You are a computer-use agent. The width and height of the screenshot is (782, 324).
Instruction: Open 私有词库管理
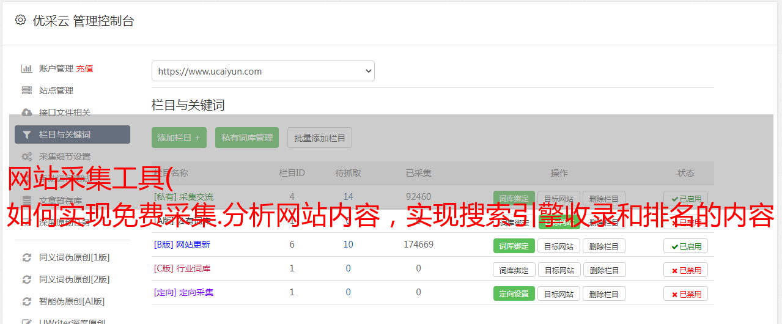coord(247,138)
